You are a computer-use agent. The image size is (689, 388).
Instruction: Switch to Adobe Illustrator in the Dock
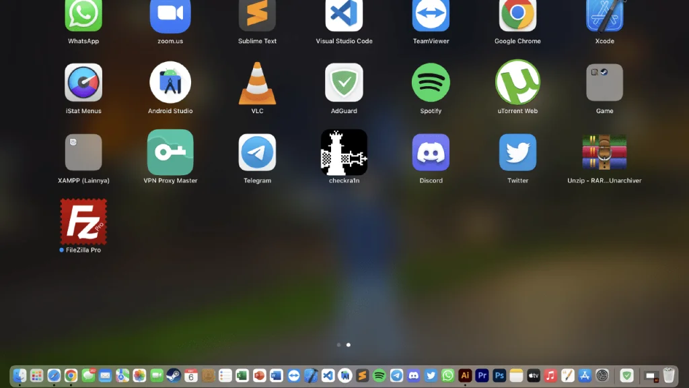pyautogui.click(x=465, y=376)
